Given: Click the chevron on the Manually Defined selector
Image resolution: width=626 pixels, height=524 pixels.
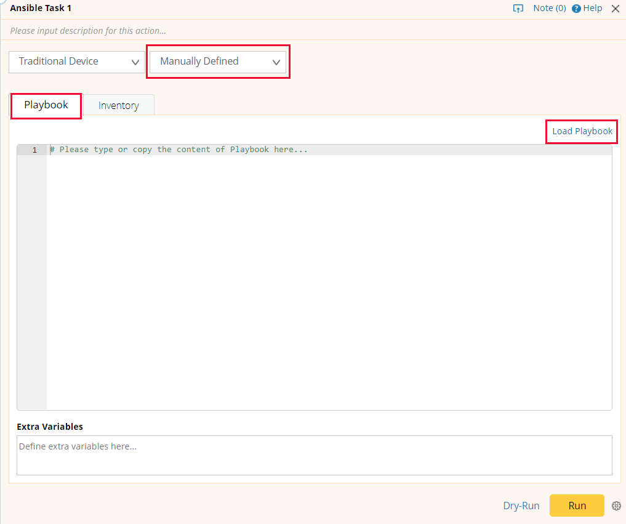Looking at the screenshot, I should coord(276,62).
